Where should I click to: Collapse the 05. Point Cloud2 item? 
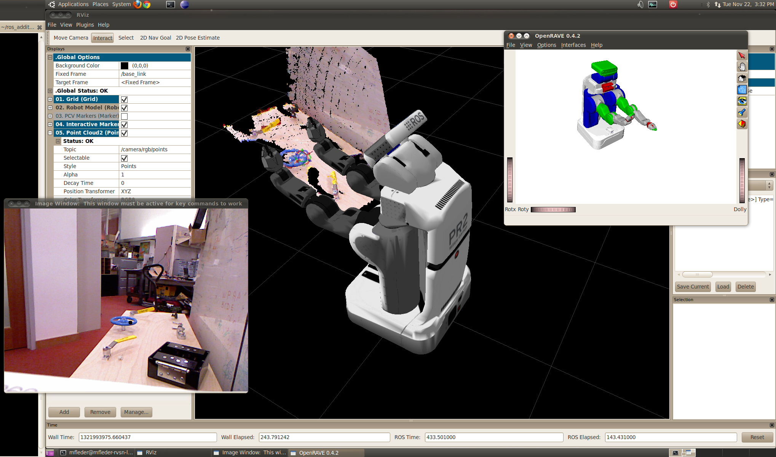click(x=50, y=133)
